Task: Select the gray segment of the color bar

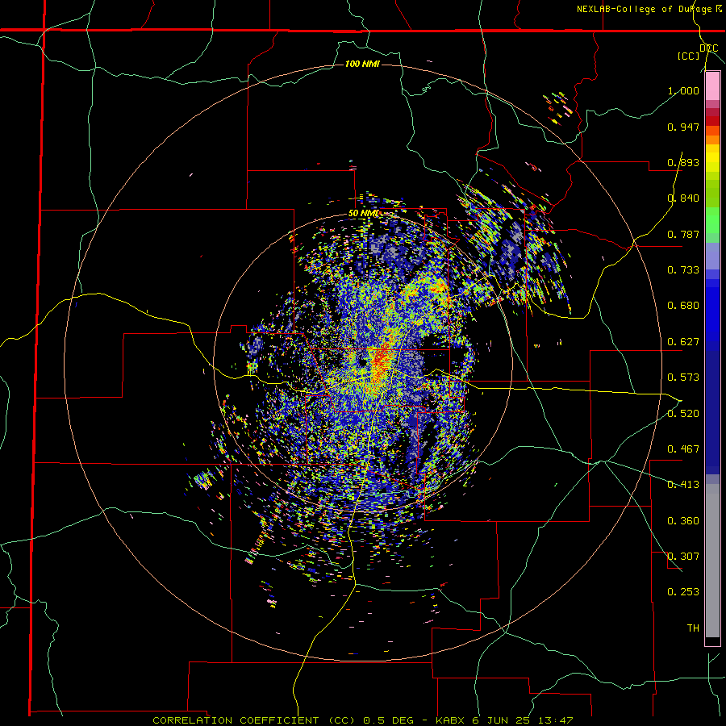Action: [x=712, y=561]
